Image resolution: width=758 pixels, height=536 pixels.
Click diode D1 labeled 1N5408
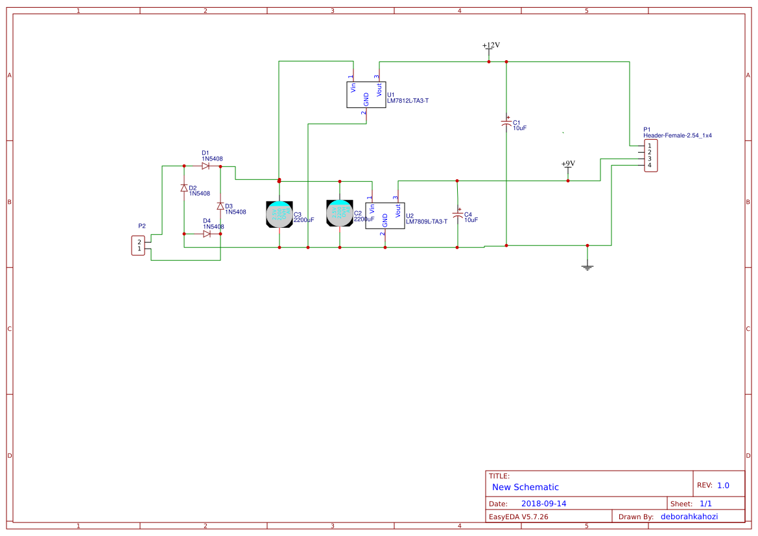pos(206,166)
